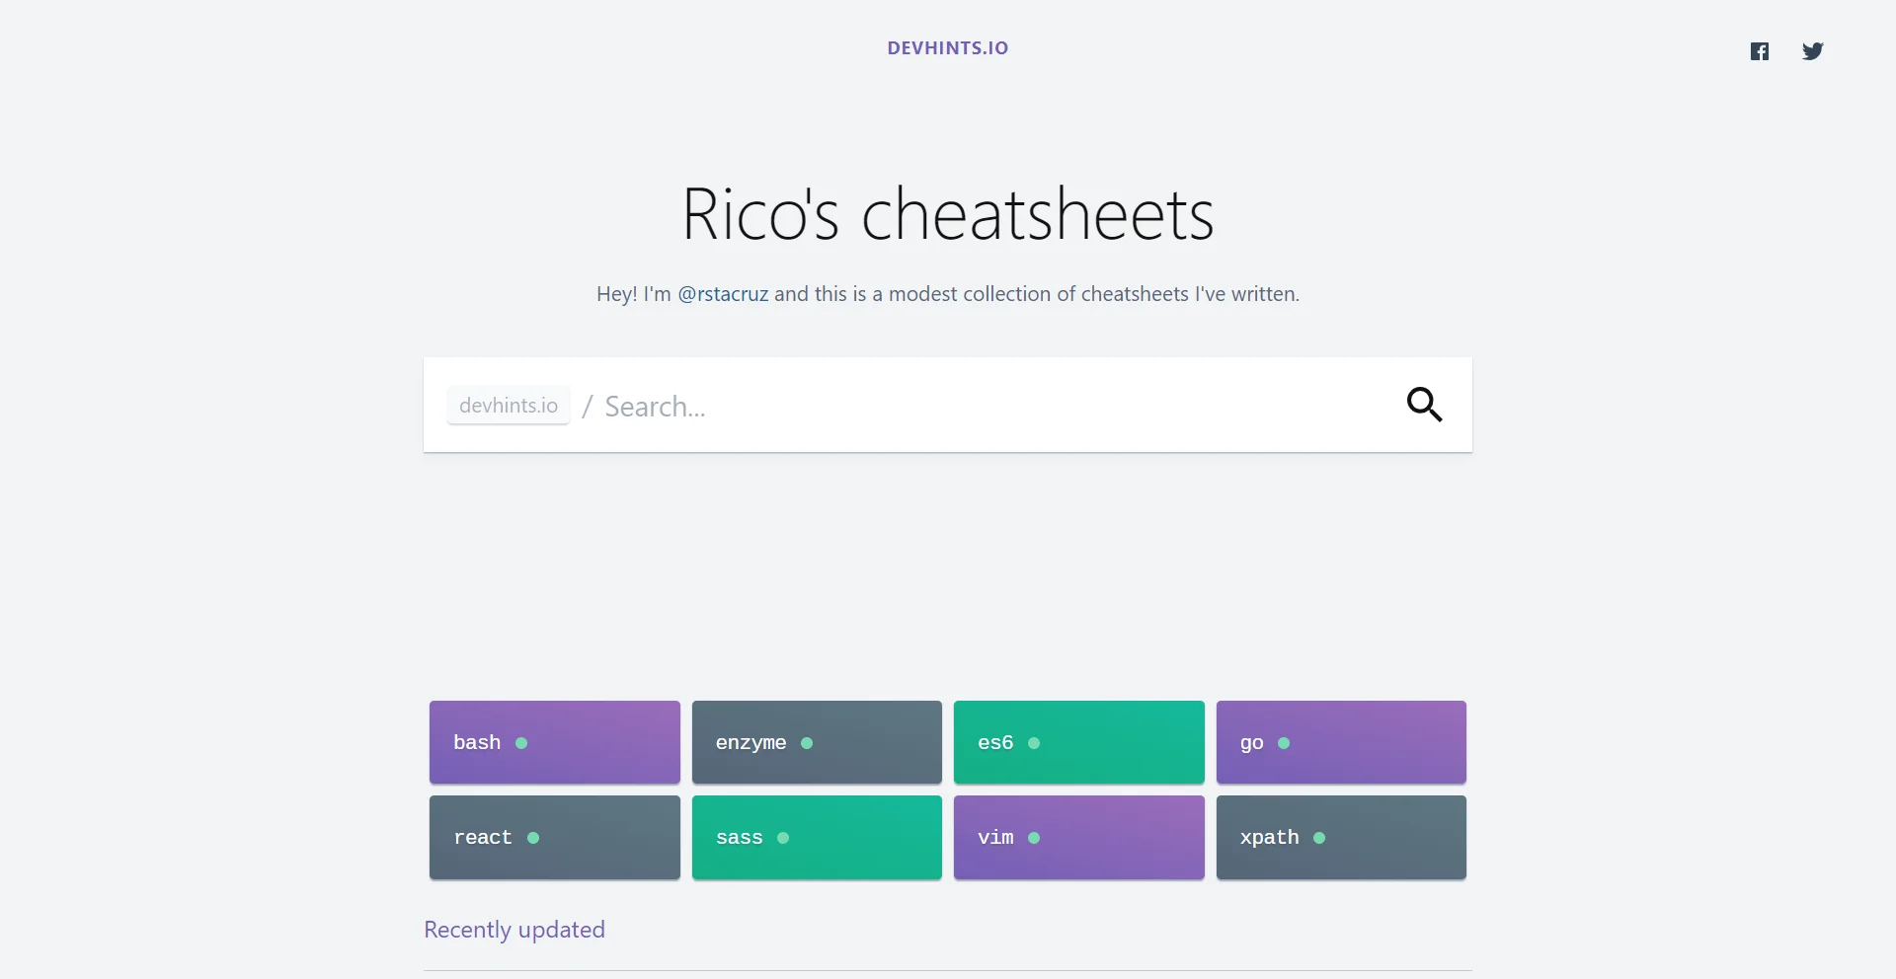1896x979 pixels.
Task: Click the Twitter bird icon
Action: pyautogui.click(x=1812, y=51)
